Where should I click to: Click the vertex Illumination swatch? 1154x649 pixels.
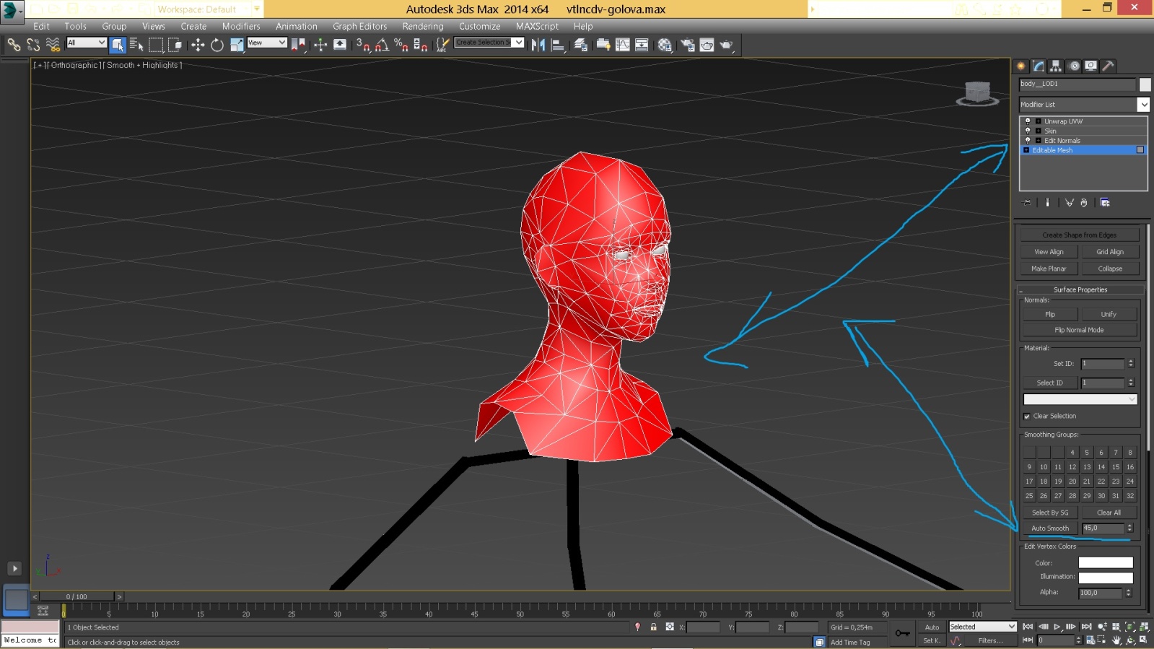coord(1106,578)
